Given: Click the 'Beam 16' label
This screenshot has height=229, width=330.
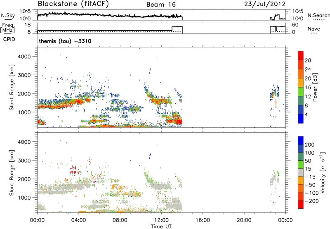Looking at the screenshot, I should [161, 5].
